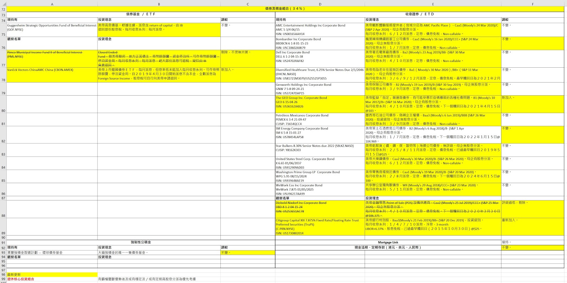Select the Dell Inc Corporate Bond cell
The height and width of the screenshot is (283, 567).
coord(320,59)
